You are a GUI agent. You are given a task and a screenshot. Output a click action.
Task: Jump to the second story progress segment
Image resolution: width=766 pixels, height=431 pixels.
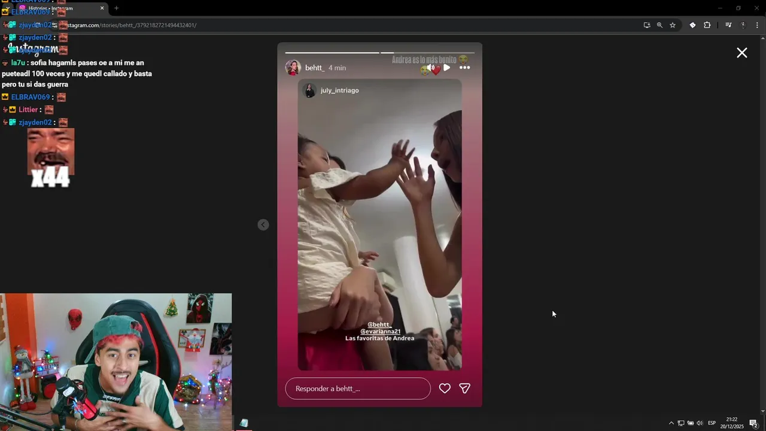coord(427,53)
